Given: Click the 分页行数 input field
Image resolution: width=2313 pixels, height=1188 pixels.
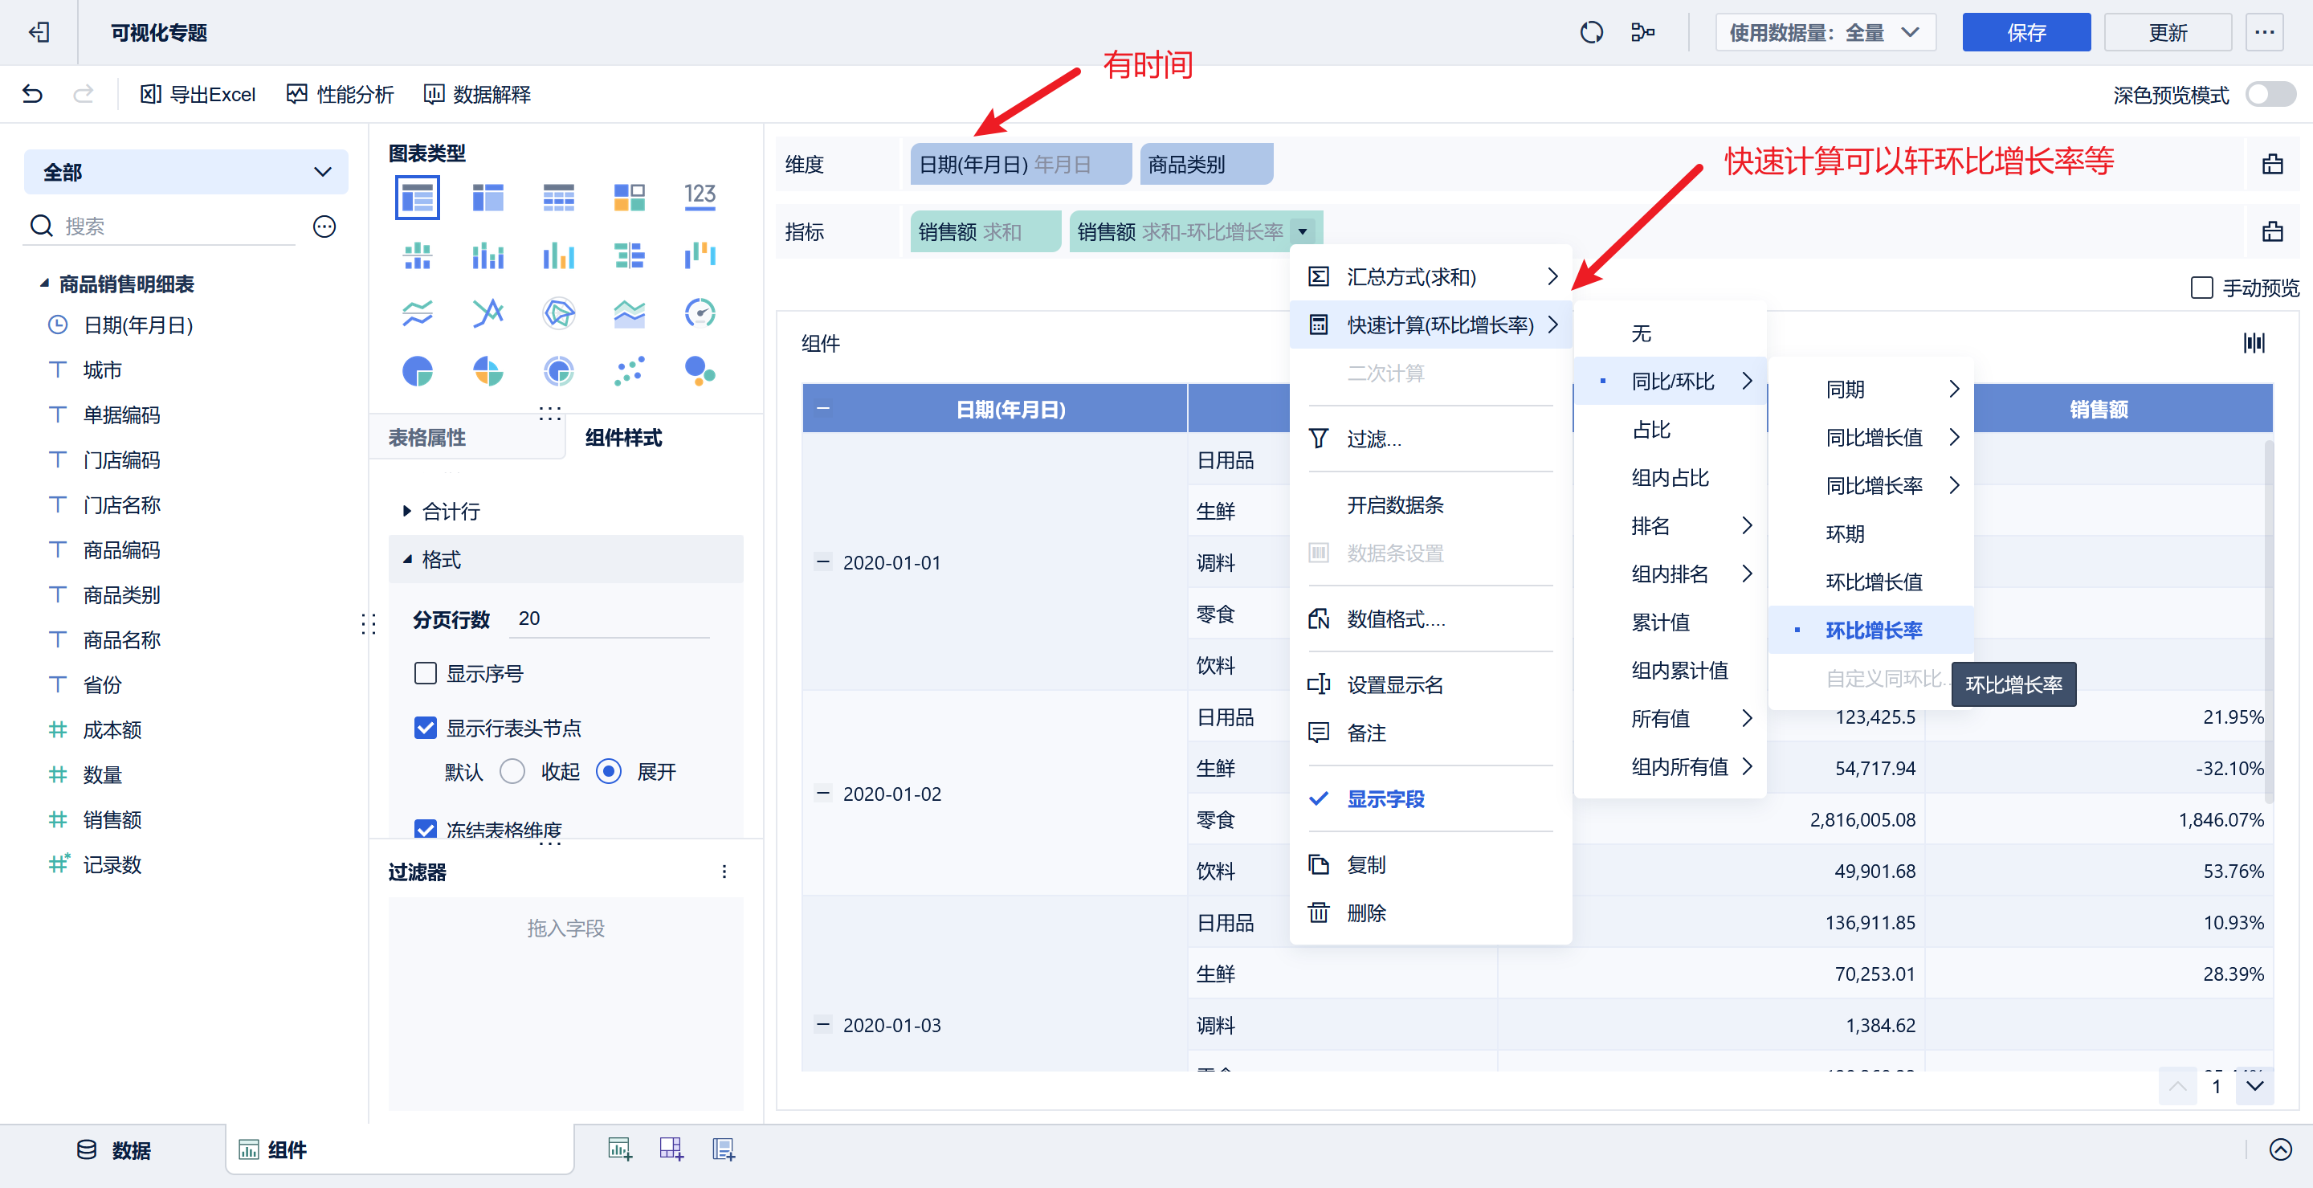Looking at the screenshot, I should tap(609, 618).
